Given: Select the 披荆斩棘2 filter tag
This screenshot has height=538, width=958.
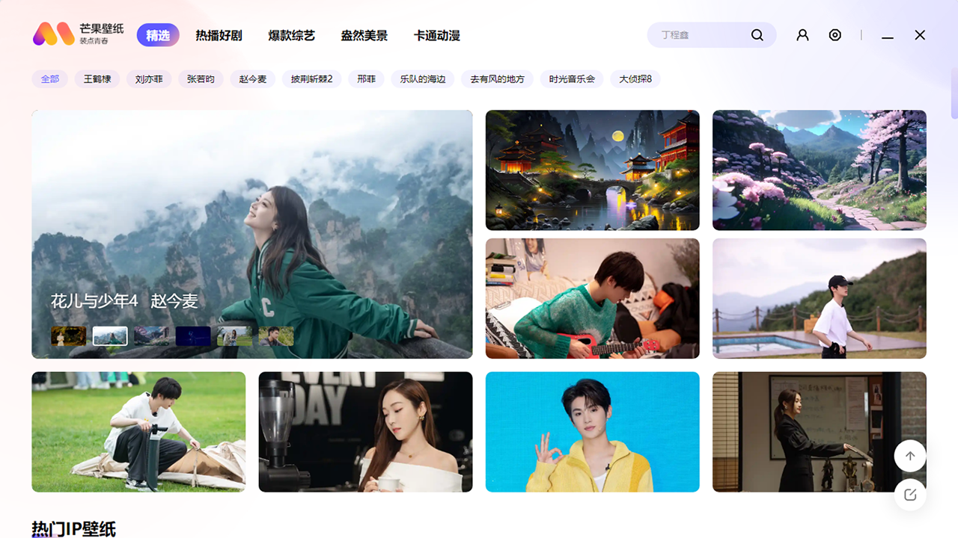Looking at the screenshot, I should click(311, 78).
